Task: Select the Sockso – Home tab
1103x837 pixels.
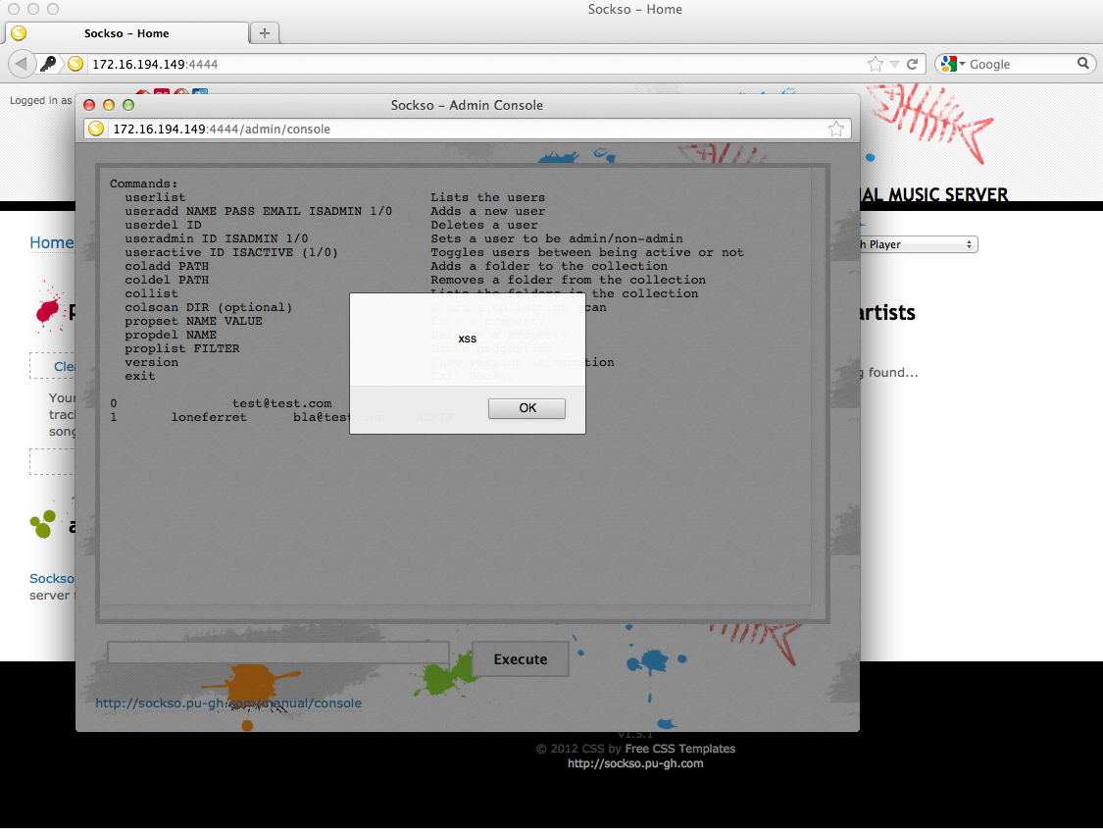Action: (x=126, y=33)
